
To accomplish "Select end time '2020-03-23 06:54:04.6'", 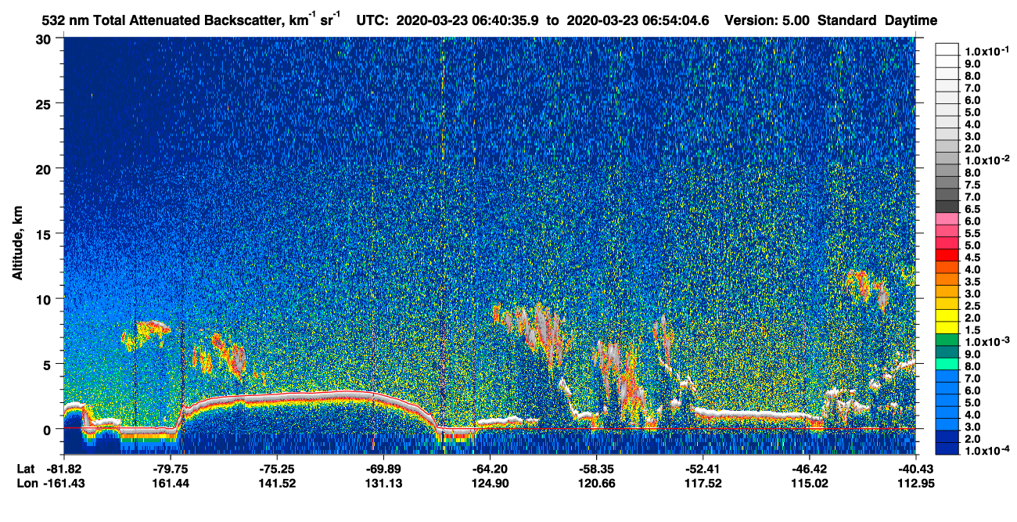I will click(638, 20).
